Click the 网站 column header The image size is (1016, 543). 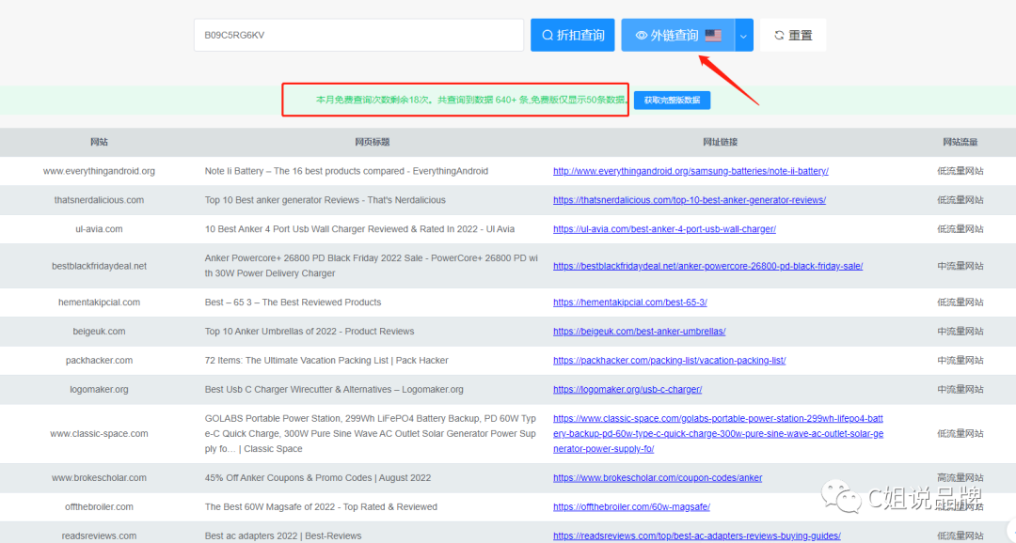[99, 143]
